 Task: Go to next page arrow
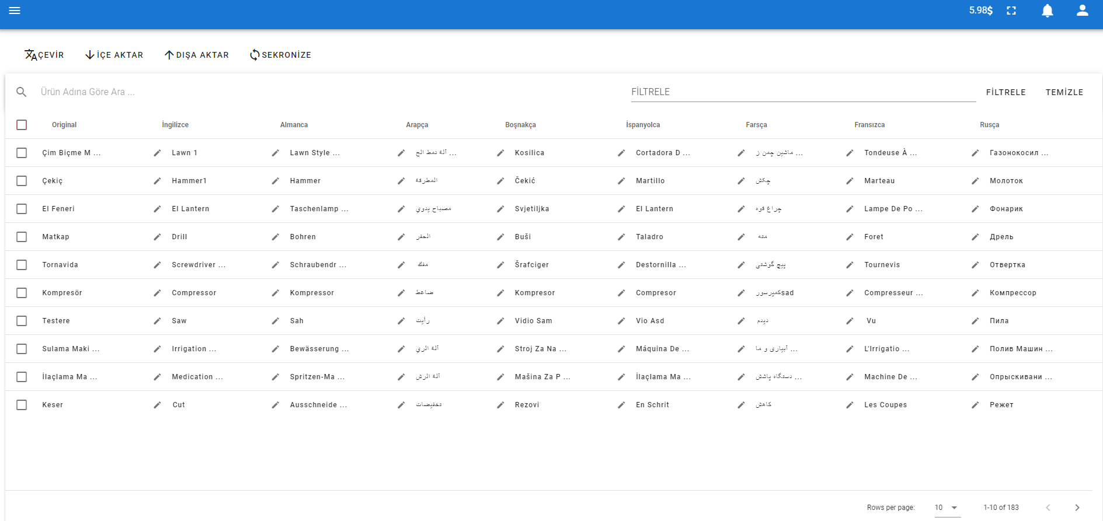pyautogui.click(x=1077, y=508)
